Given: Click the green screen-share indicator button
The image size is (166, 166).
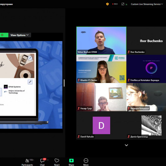Looking at the screenshot, I should (4, 35).
